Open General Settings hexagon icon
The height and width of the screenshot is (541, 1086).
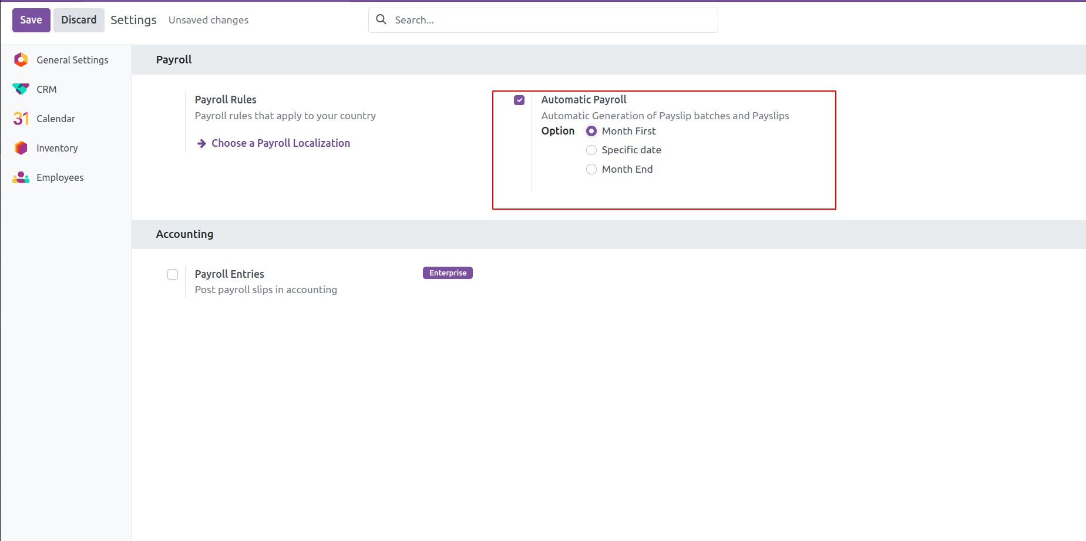tap(21, 60)
